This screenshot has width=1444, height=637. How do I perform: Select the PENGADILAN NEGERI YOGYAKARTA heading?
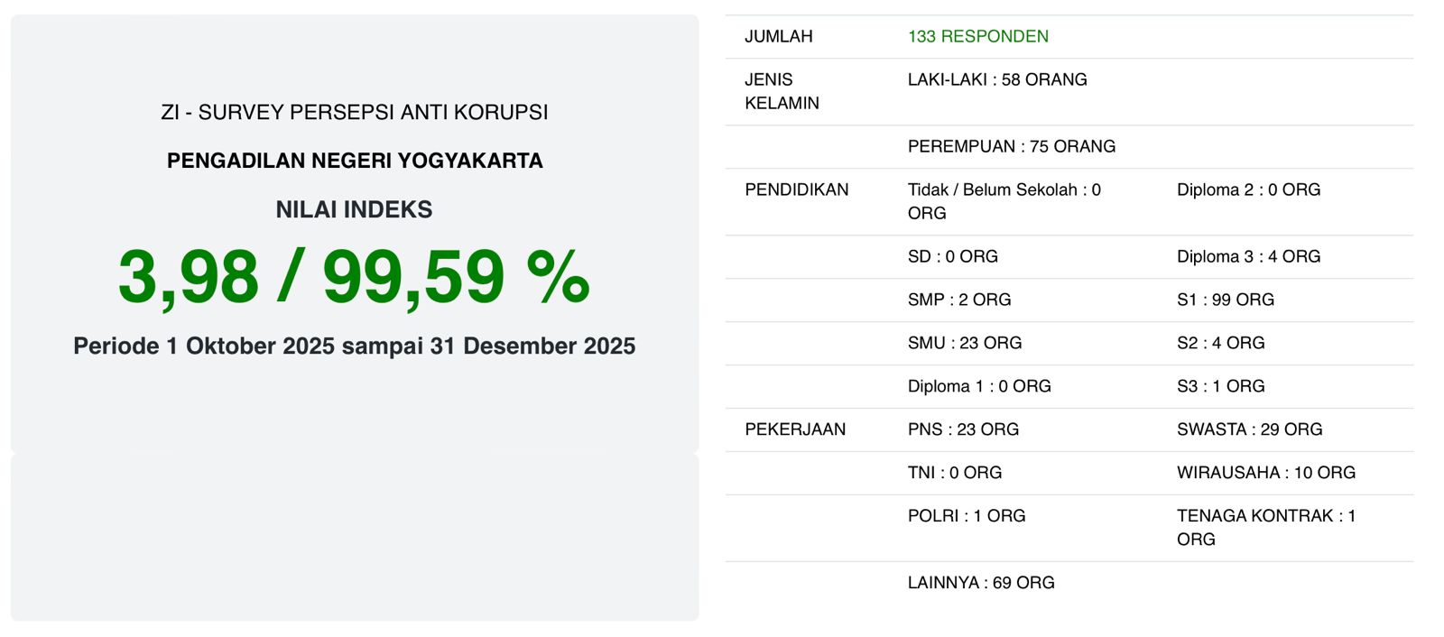coord(355,162)
